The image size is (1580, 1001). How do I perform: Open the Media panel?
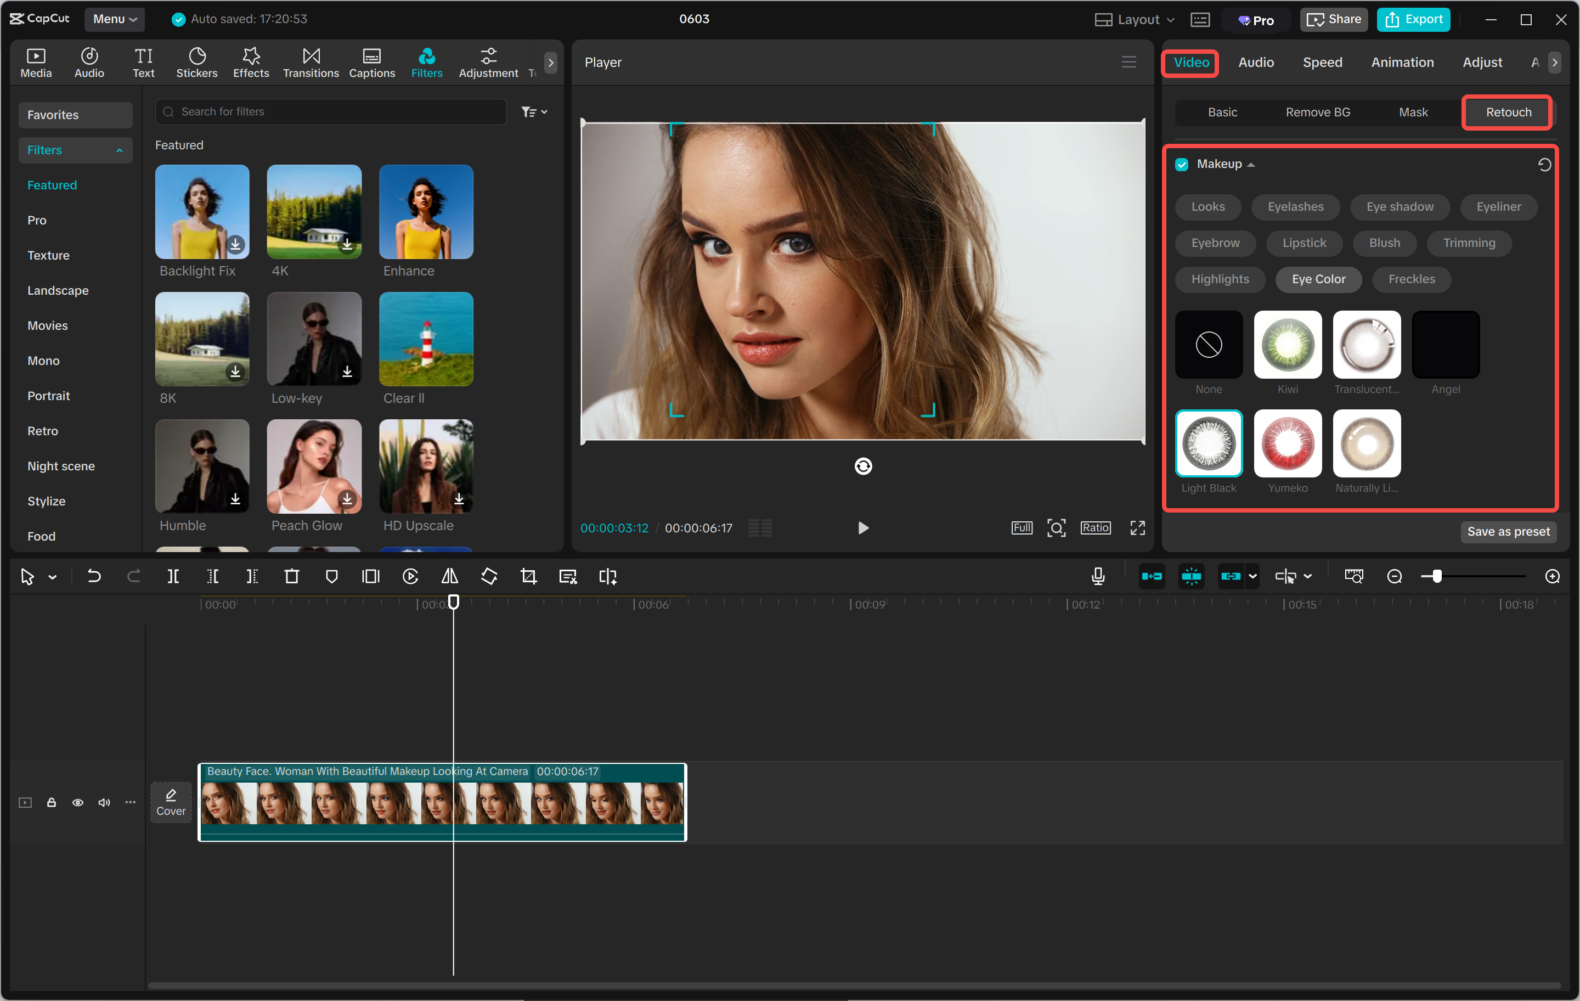[x=36, y=63]
